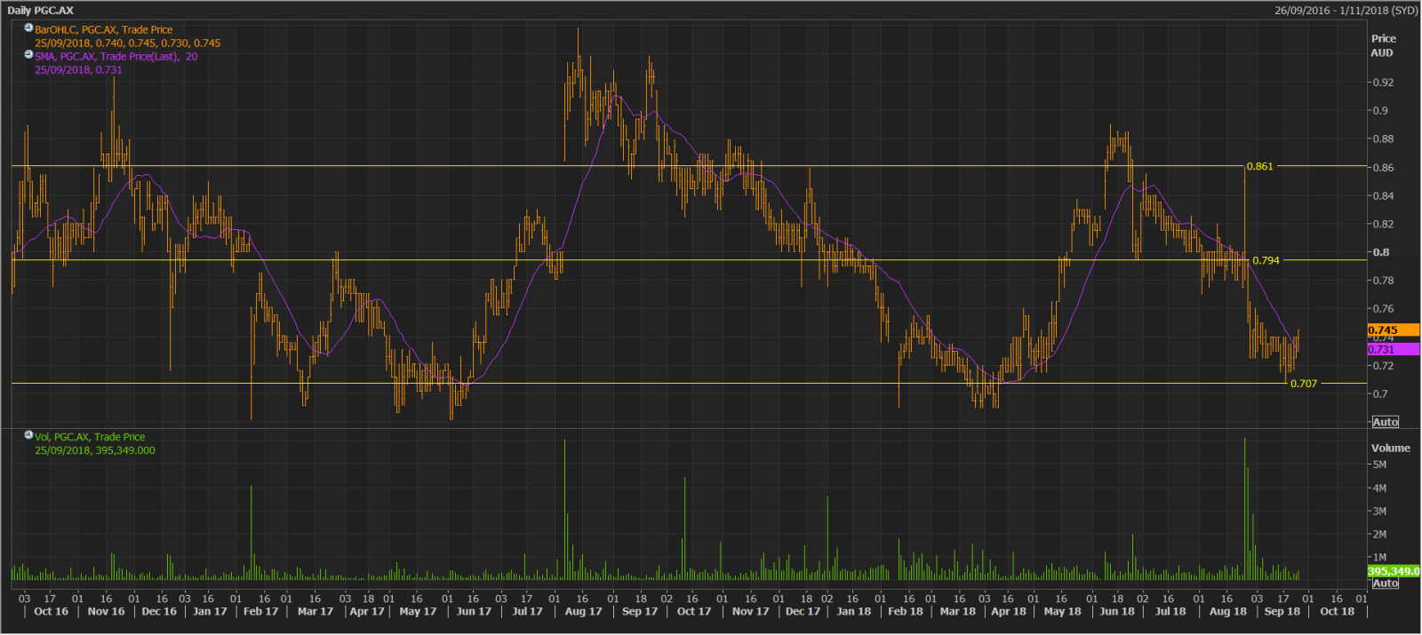The image size is (1422, 635).
Task: Click the 0.82 price axis label
Action: tap(1383, 225)
